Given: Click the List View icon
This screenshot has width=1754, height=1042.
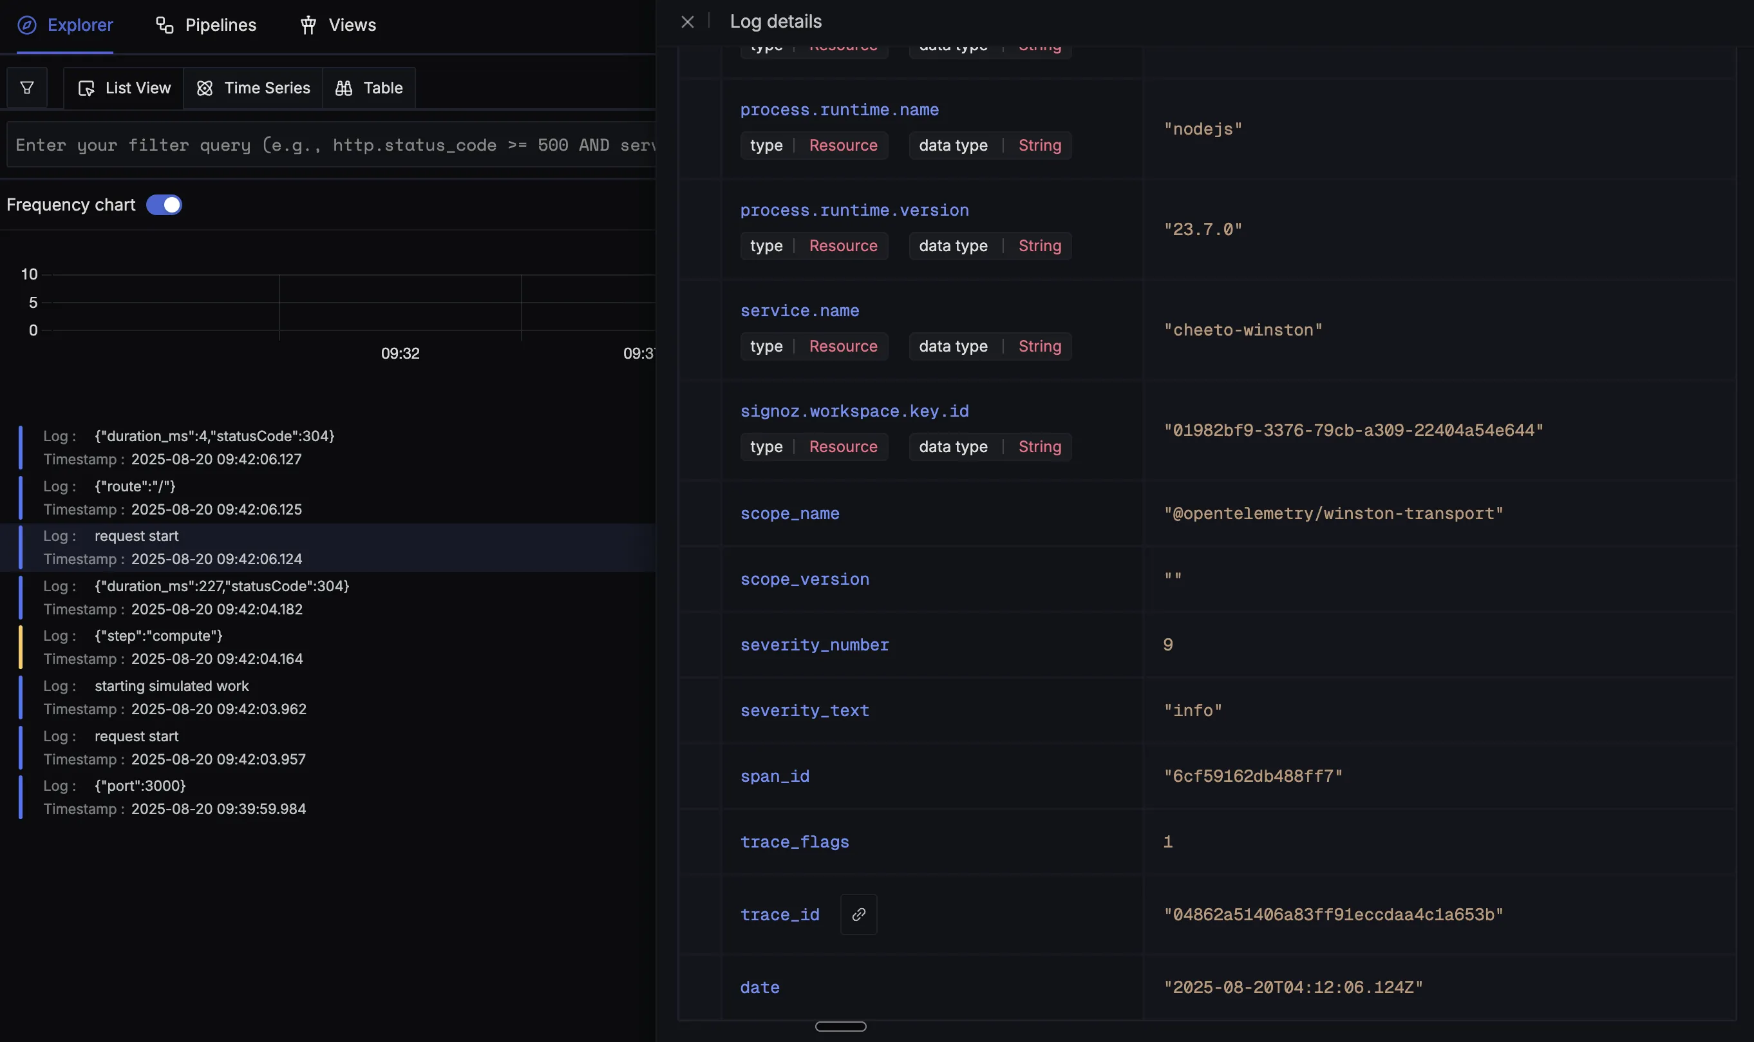Looking at the screenshot, I should click(86, 88).
